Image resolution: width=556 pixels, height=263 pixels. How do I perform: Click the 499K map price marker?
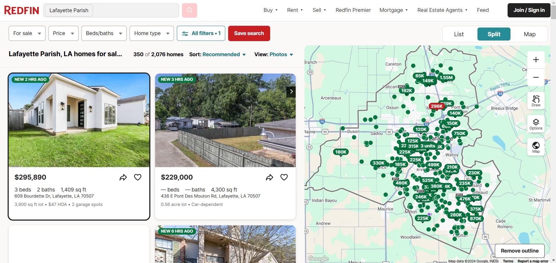(434, 165)
